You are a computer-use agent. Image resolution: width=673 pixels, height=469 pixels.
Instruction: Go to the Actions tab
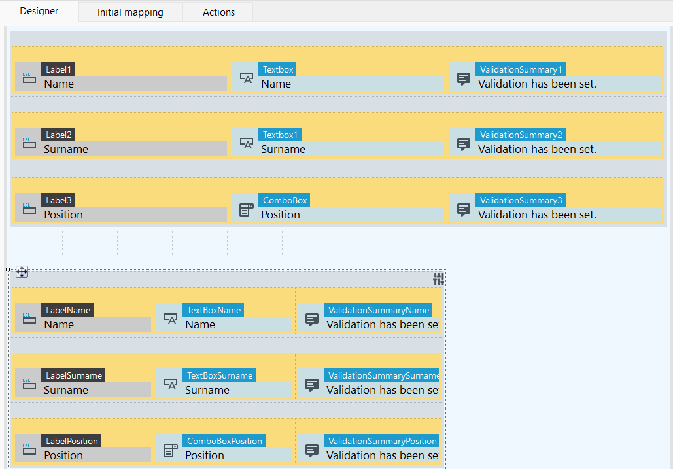[x=219, y=12]
